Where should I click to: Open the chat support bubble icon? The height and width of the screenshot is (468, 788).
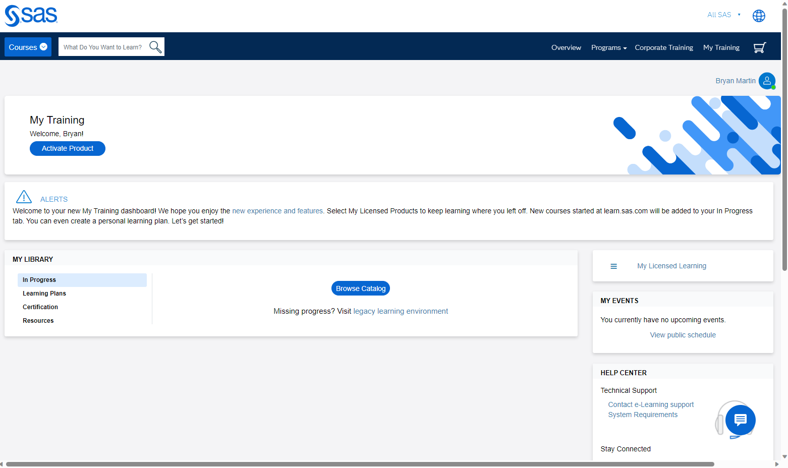click(740, 420)
